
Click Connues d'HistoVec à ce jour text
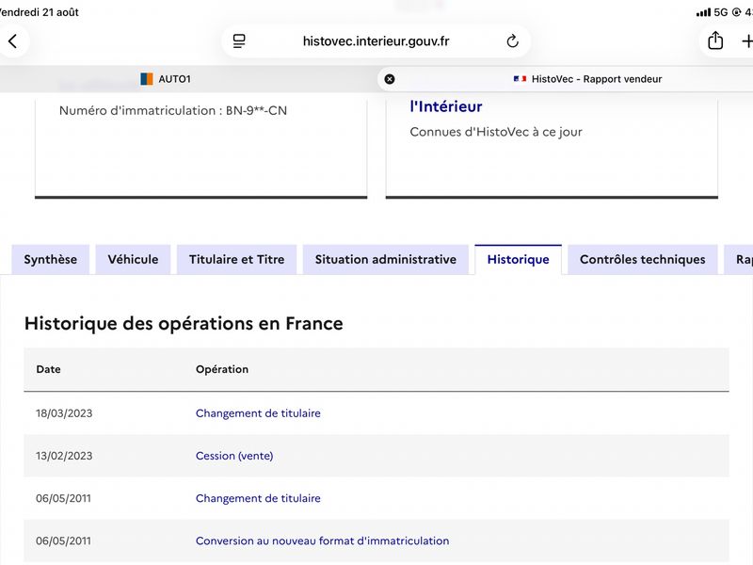click(496, 132)
